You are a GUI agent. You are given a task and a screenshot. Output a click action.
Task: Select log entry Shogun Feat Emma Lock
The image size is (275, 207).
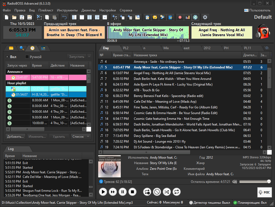tap(46, 191)
